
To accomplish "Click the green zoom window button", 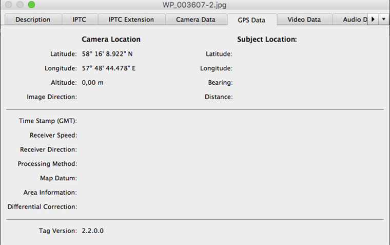I will [31, 5].
